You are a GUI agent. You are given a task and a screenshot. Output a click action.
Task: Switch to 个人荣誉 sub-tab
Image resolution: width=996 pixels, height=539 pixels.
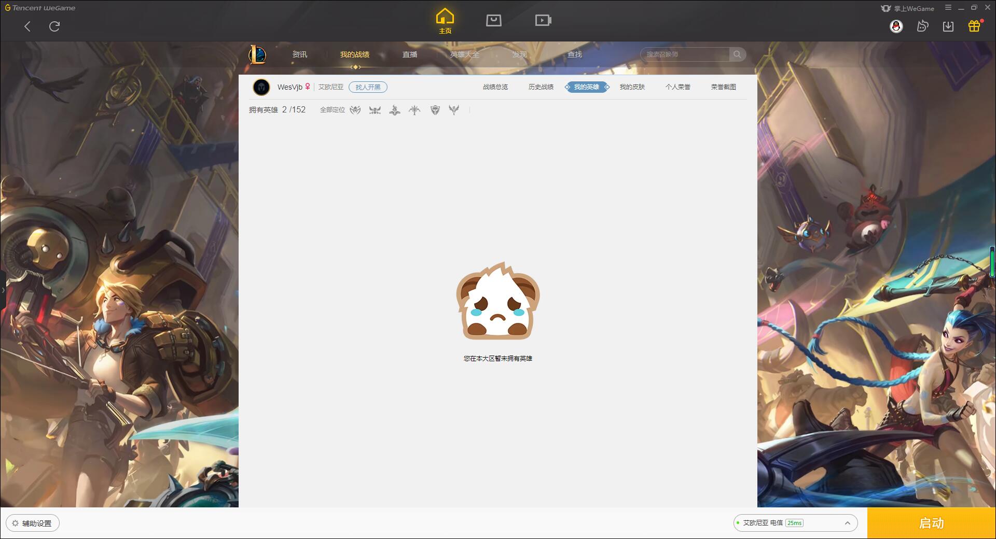[678, 87]
